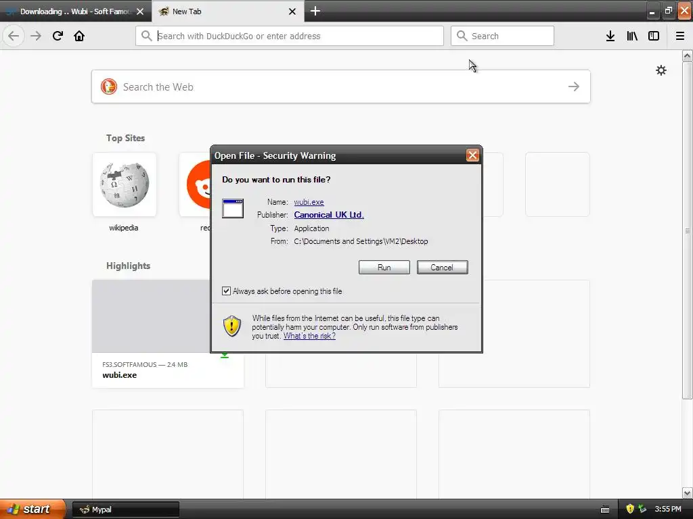The width and height of the screenshot is (693, 519).
Task: Go back using the back arrow
Action: point(14,36)
